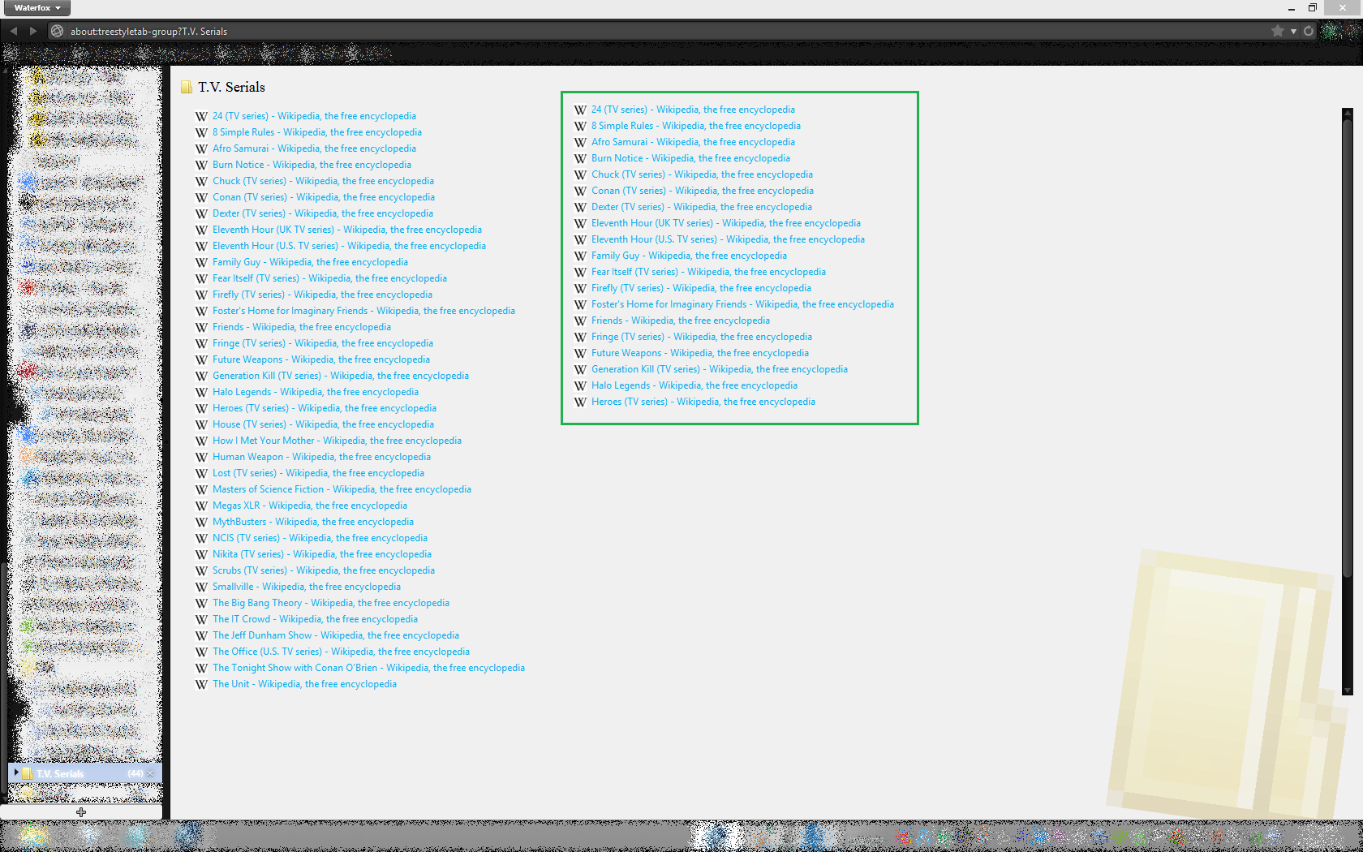The height and width of the screenshot is (852, 1363).
Task: Click the Wikipedia icon beside Lost (TV series)
Action: pyautogui.click(x=201, y=473)
